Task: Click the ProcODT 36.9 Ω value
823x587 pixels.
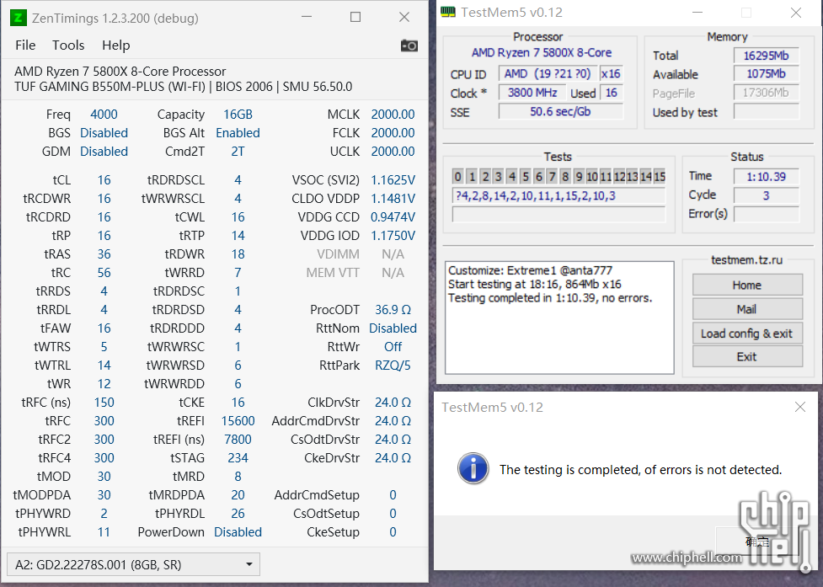Action: pos(393,309)
